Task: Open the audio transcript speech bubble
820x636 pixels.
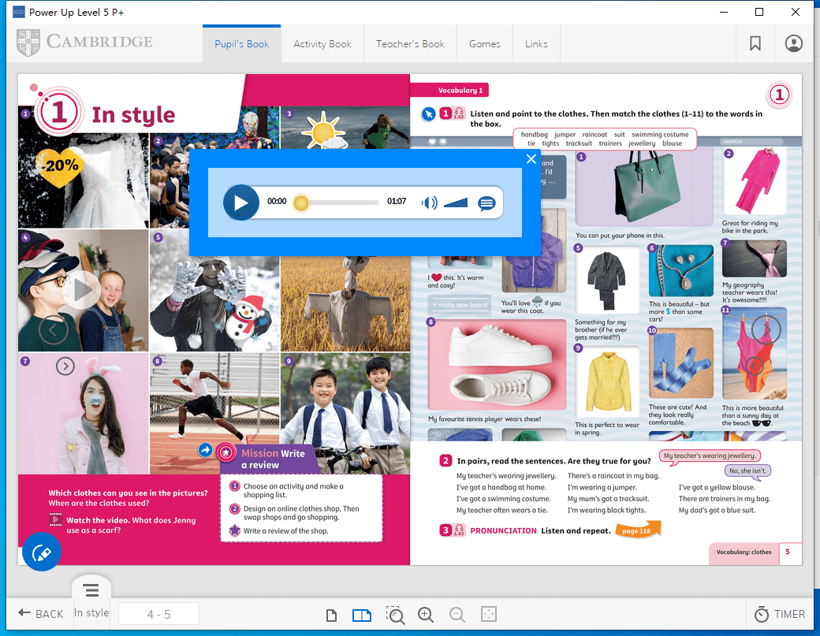Action: click(x=486, y=203)
